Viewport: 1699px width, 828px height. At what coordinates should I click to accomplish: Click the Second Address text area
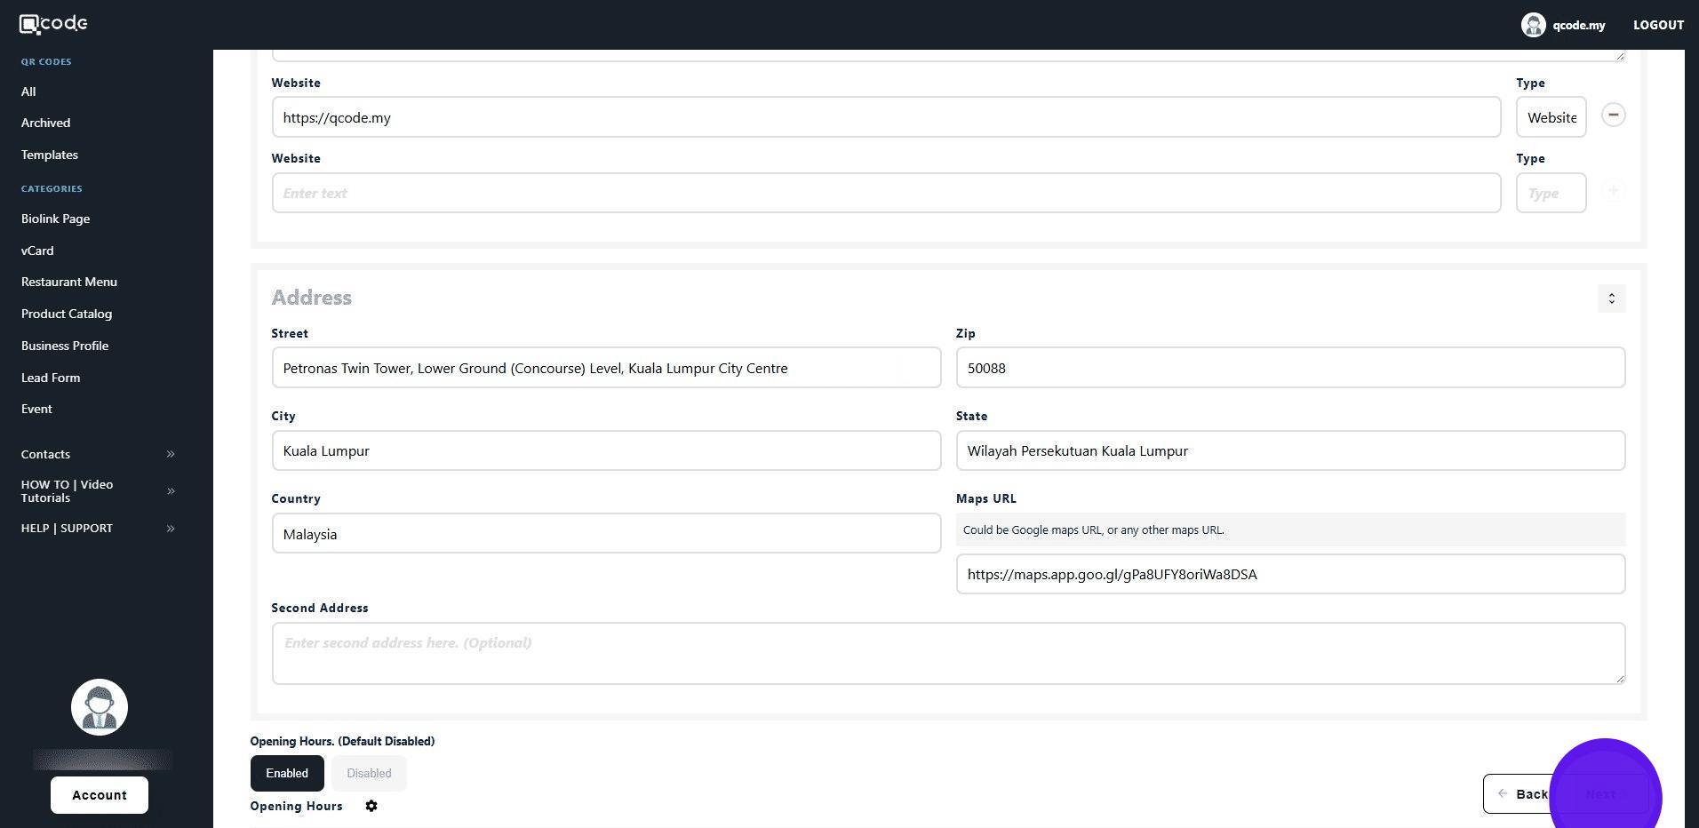[948, 653]
